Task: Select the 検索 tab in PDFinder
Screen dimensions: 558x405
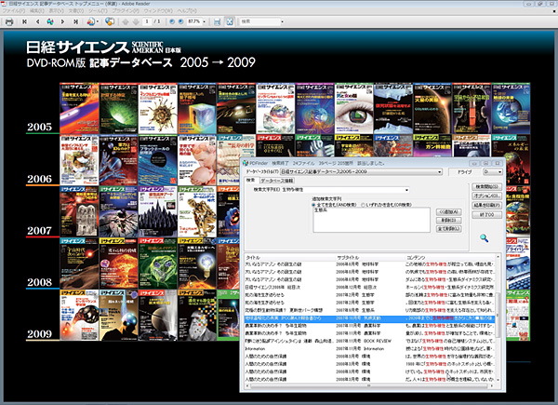Action: pyautogui.click(x=251, y=181)
